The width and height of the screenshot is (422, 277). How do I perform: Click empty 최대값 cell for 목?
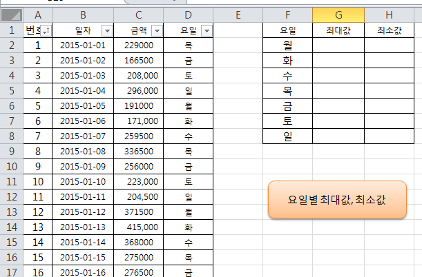[x=338, y=91]
